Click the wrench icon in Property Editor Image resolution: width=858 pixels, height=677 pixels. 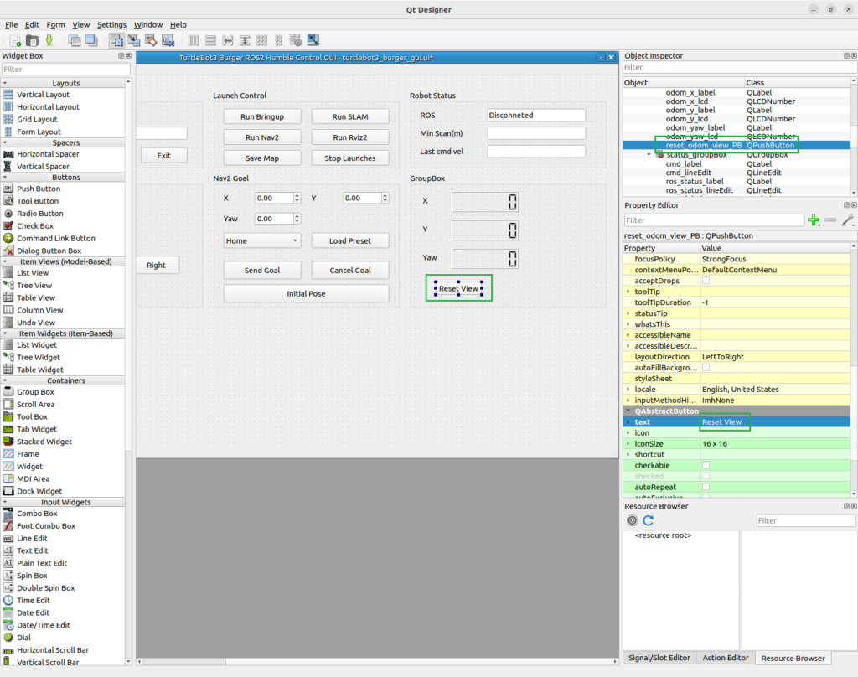[848, 220]
